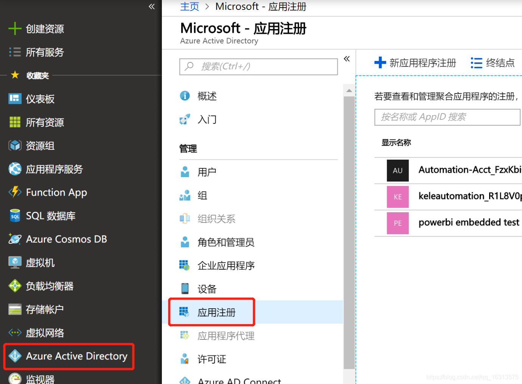This screenshot has height=384, width=522.
Task: Collapse the Azure AD menu panel chevron
Action: tap(347, 59)
